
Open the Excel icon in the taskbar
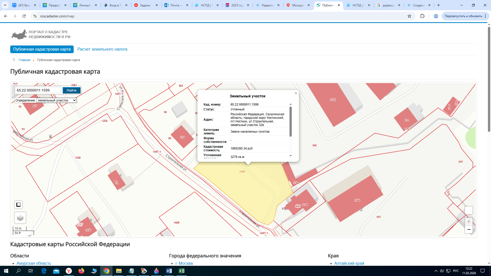[x=181, y=271]
